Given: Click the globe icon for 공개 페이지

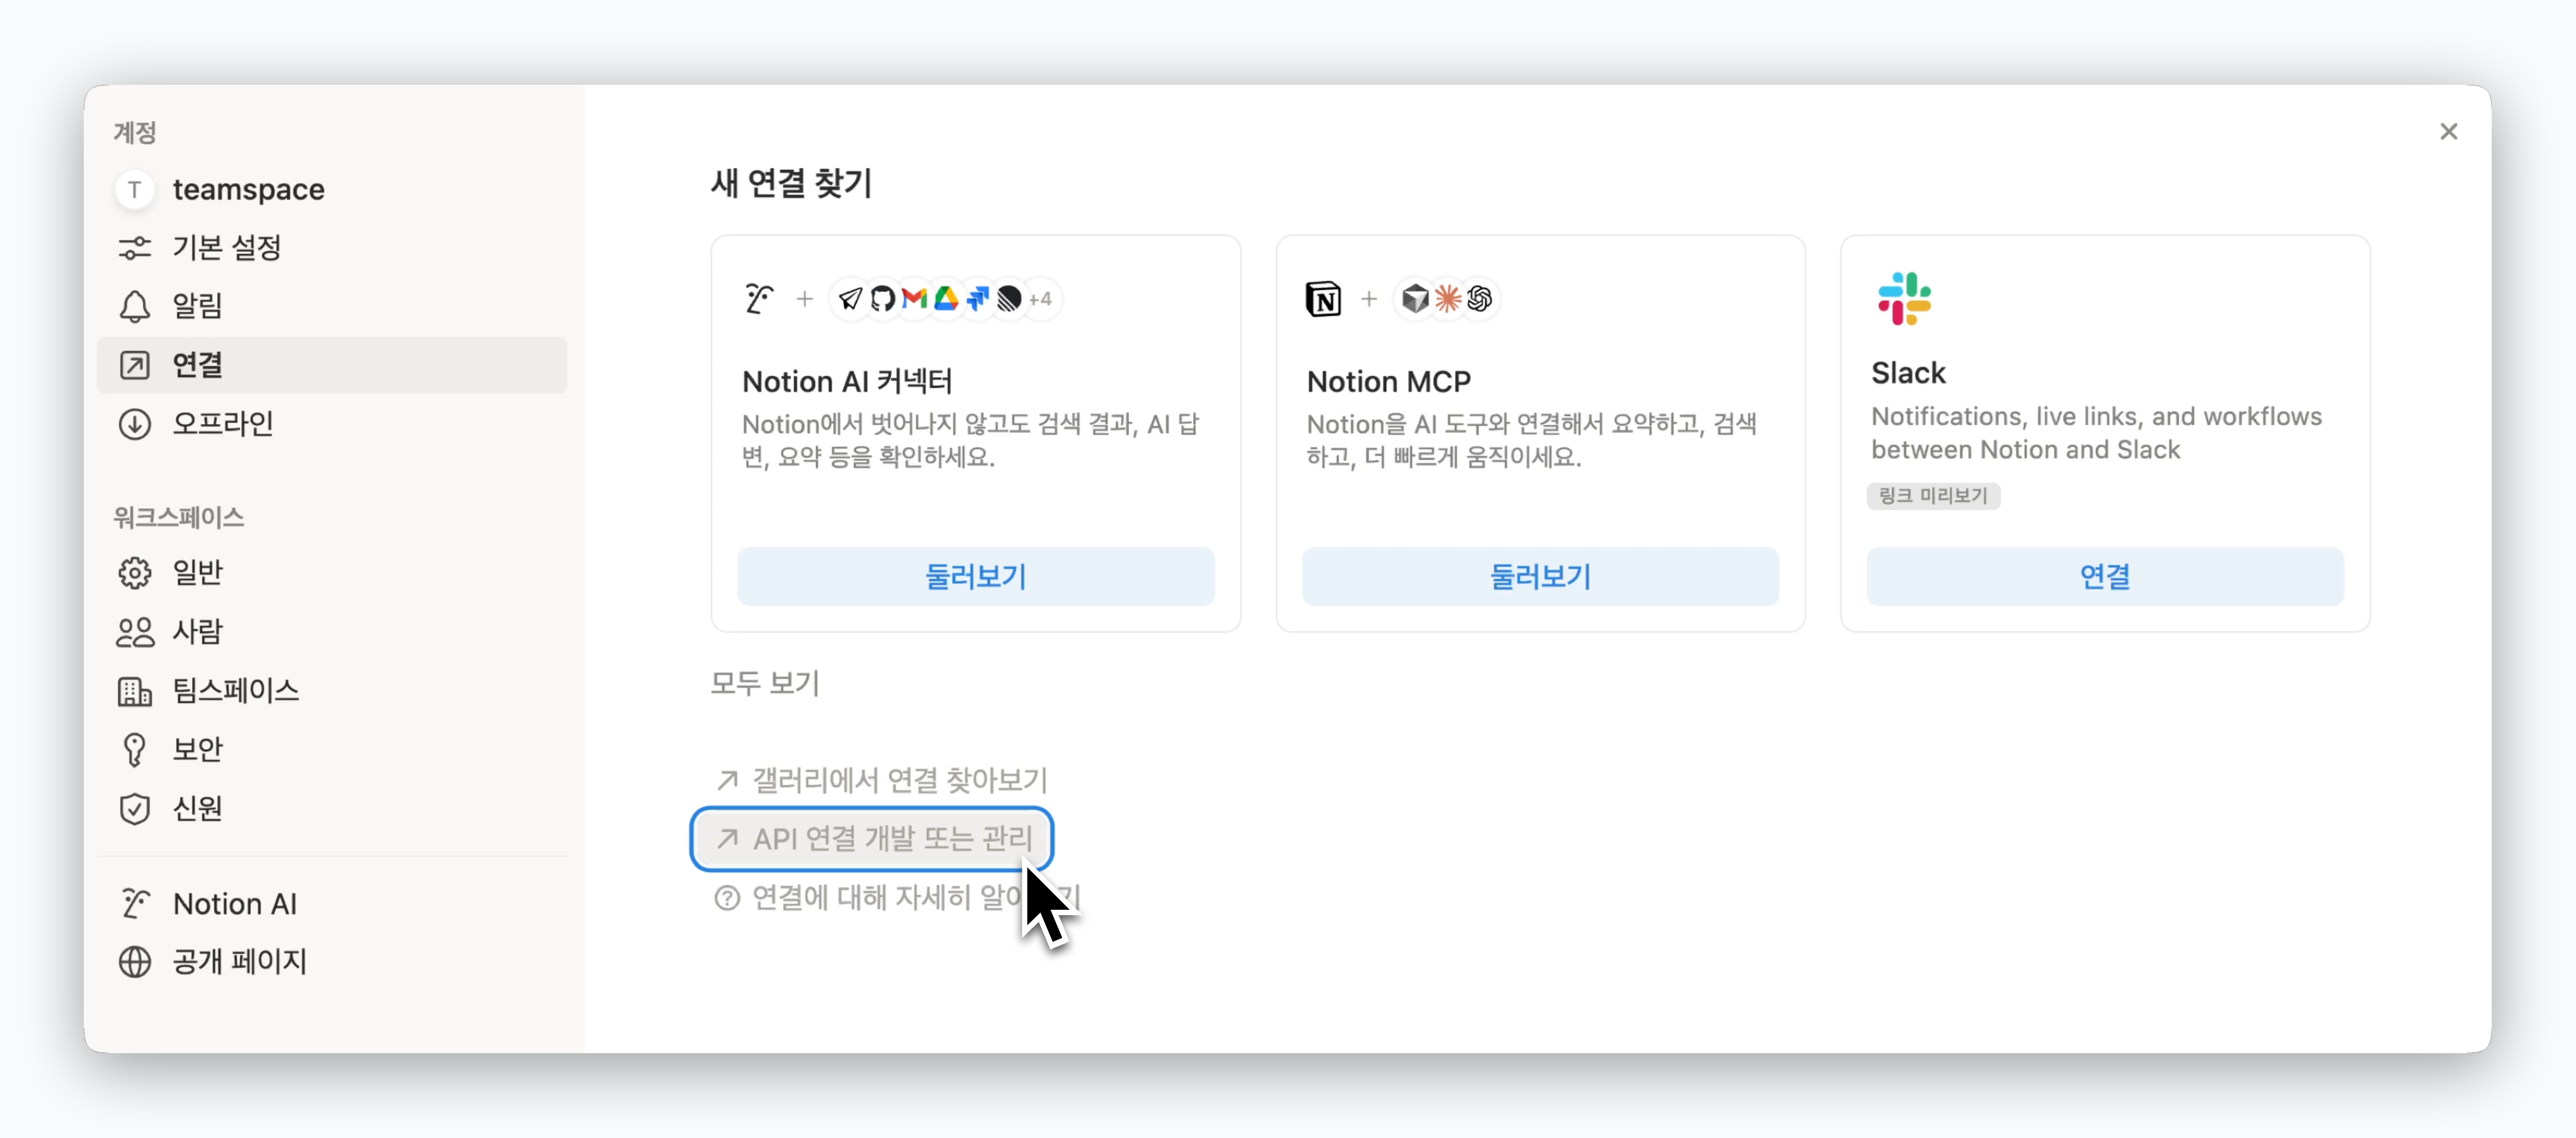Looking at the screenshot, I should (x=135, y=961).
